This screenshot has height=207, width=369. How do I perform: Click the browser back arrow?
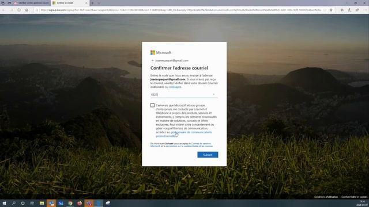3,10
